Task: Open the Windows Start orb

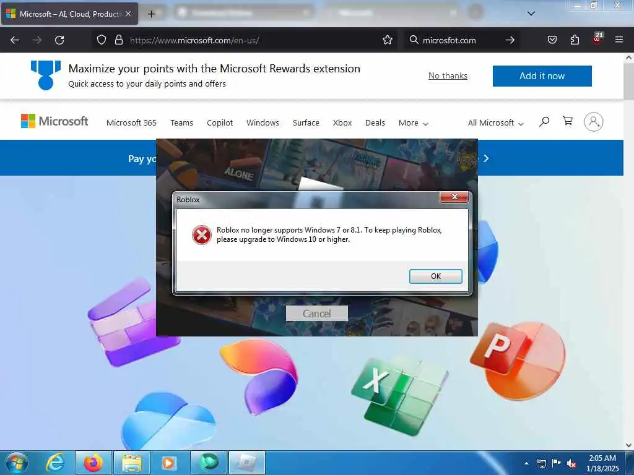Action: [17, 463]
